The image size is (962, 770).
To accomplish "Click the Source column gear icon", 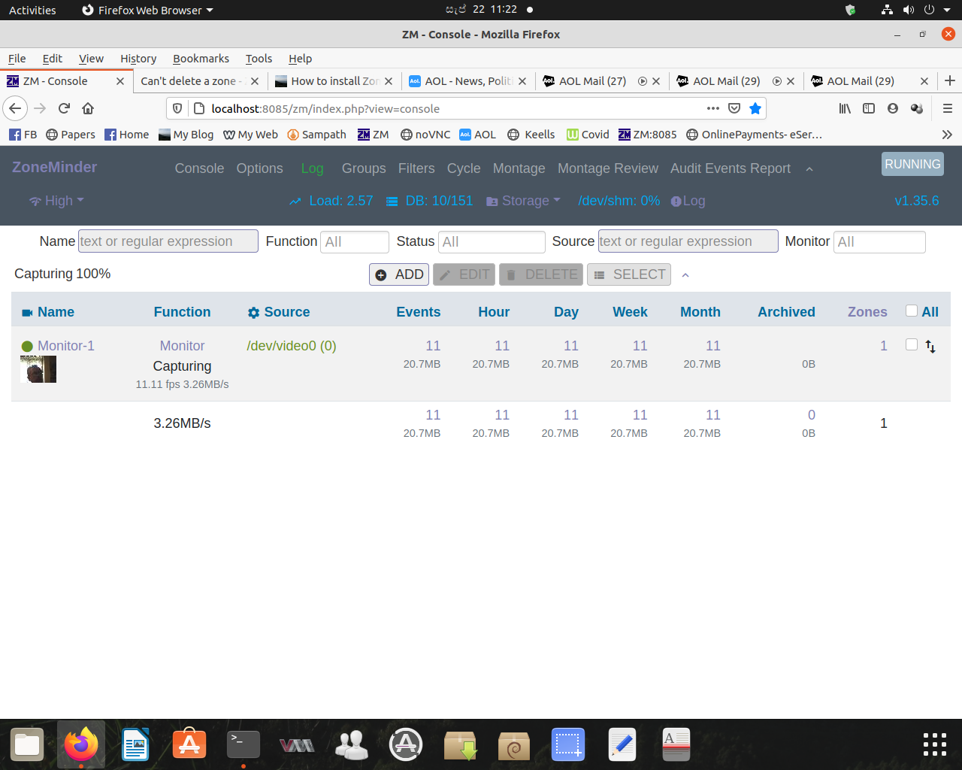I will coord(253,313).
